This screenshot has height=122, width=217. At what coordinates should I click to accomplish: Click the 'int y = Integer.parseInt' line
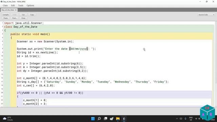50,63
